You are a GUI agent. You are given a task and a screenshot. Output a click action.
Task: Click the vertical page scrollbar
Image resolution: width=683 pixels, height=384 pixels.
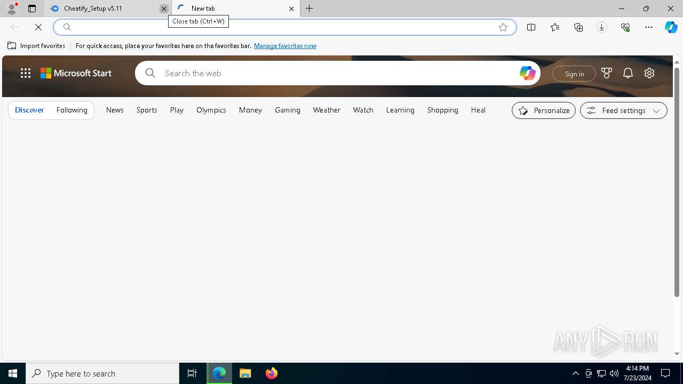pos(677,181)
